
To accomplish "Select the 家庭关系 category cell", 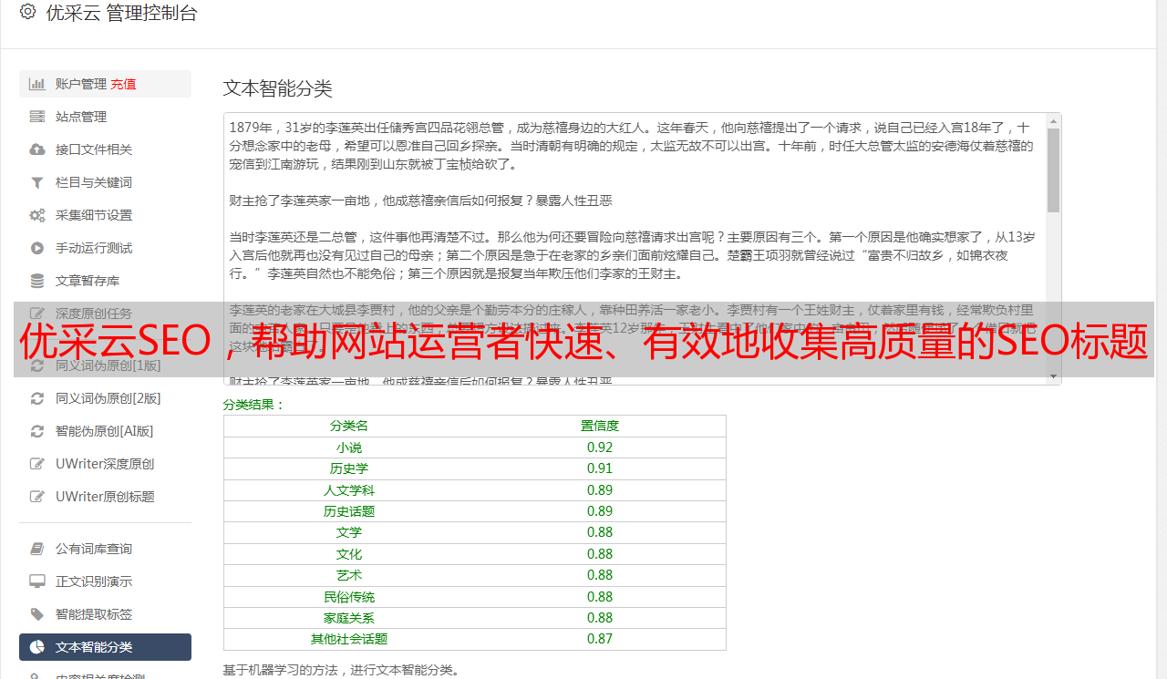I will tap(349, 618).
